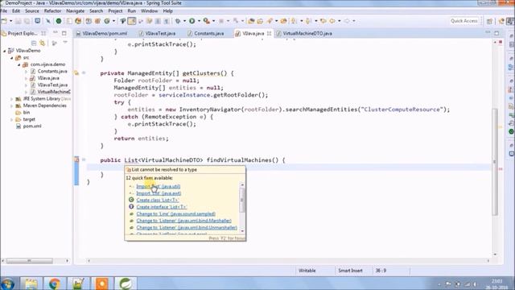The image size is (515, 290).
Task: Open the Navigate menu
Action: (75, 10)
